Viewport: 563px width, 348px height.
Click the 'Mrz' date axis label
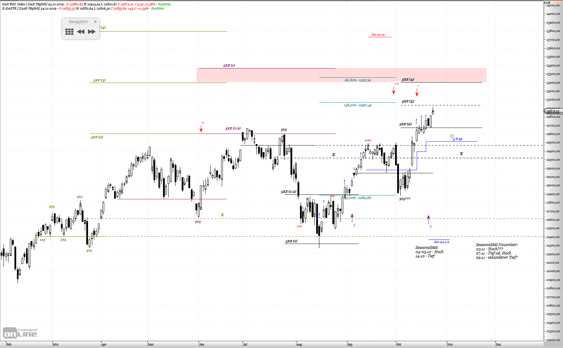tap(55, 344)
